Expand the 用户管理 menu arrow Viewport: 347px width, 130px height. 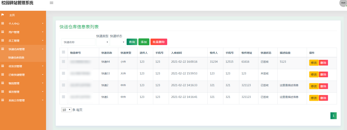pyautogui.click(x=43, y=32)
